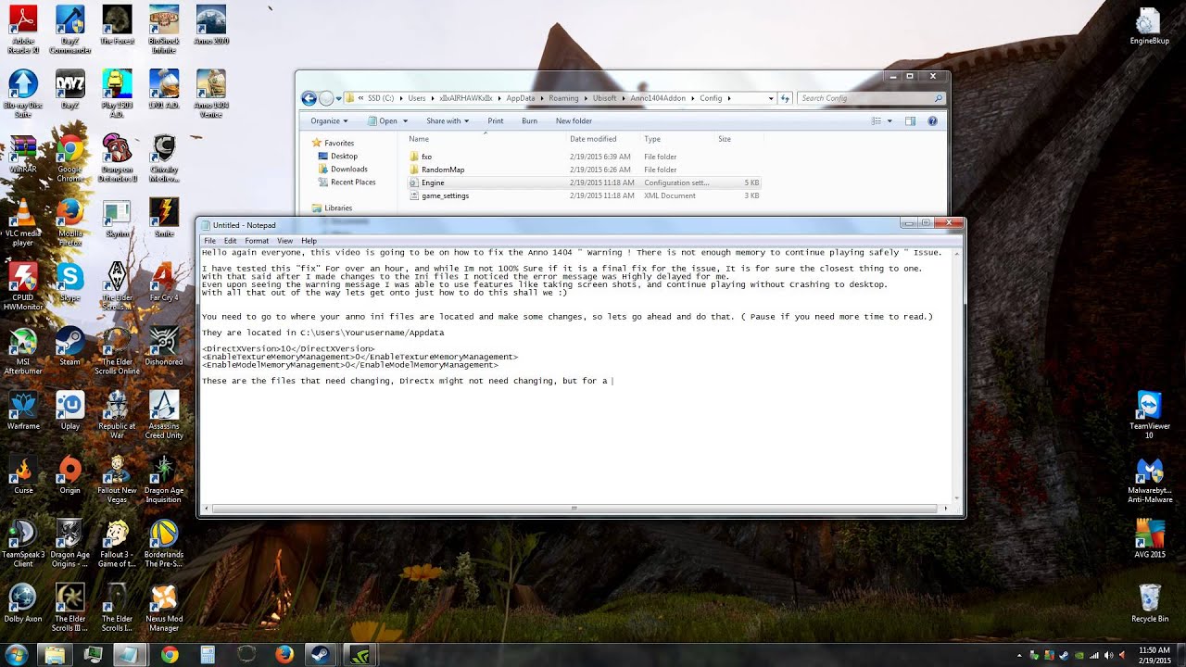Open Mozilla Firefox from the taskbar
Image resolution: width=1186 pixels, height=667 pixels.
[x=283, y=653]
